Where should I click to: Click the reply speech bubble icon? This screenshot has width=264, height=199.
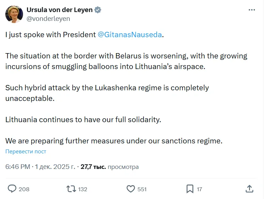(12, 189)
